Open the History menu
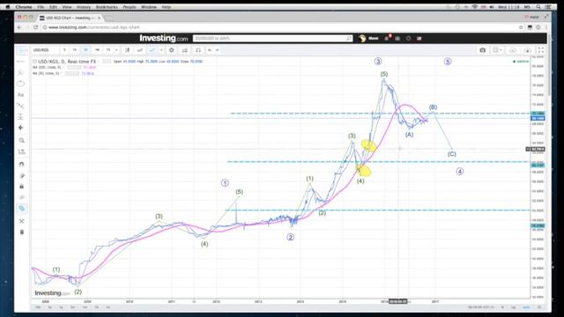This screenshot has width=564, height=317. pyautogui.click(x=84, y=7)
